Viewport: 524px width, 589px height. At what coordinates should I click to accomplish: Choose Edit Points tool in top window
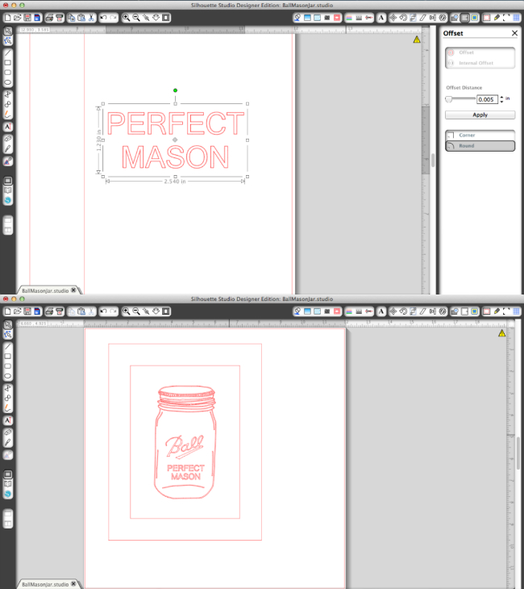pos(7,40)
